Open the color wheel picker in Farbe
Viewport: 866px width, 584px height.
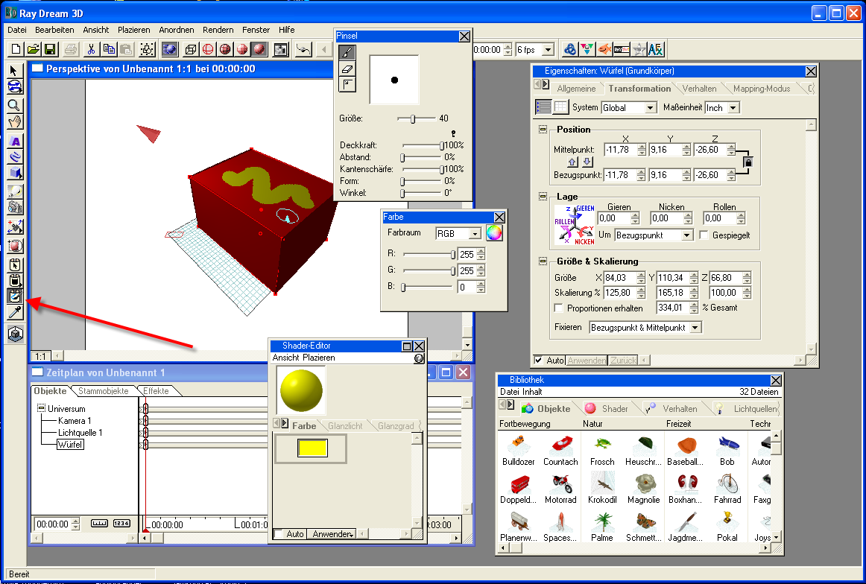(494, 233)
